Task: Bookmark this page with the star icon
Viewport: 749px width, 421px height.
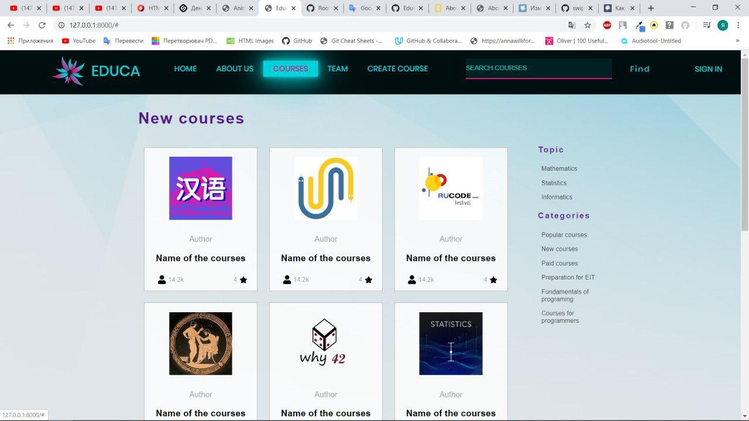Action: [x=587, y=25]
